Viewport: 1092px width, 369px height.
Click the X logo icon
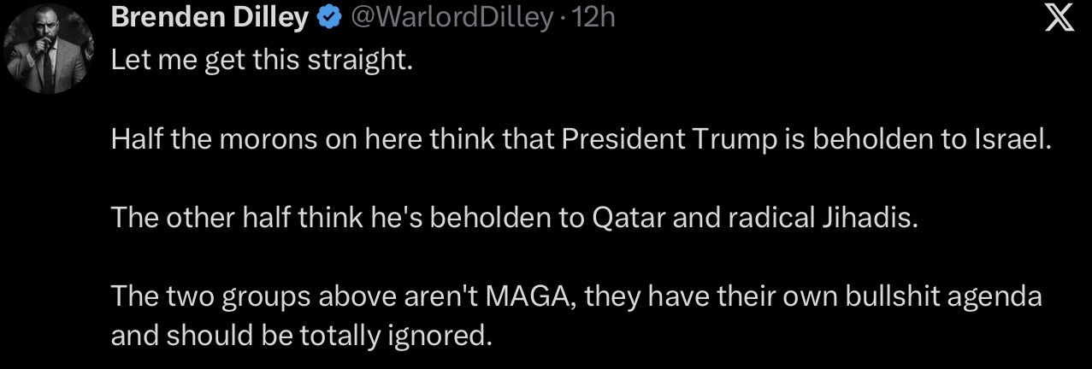pos(1060,18)
